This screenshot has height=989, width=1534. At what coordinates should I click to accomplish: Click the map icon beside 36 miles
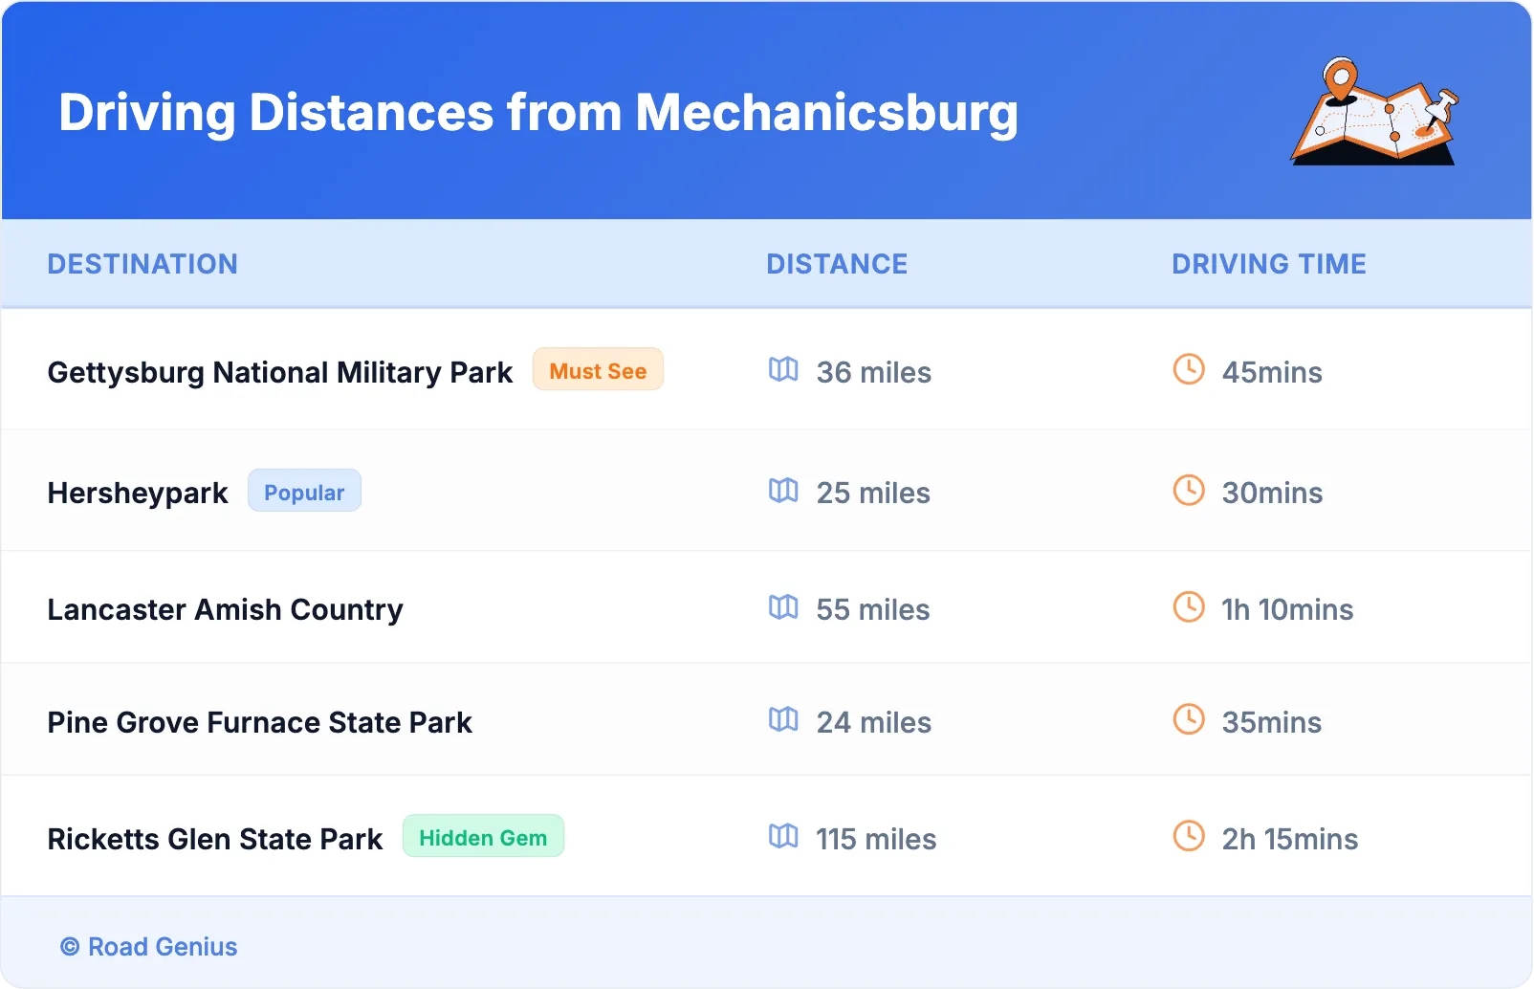[783, 369]
